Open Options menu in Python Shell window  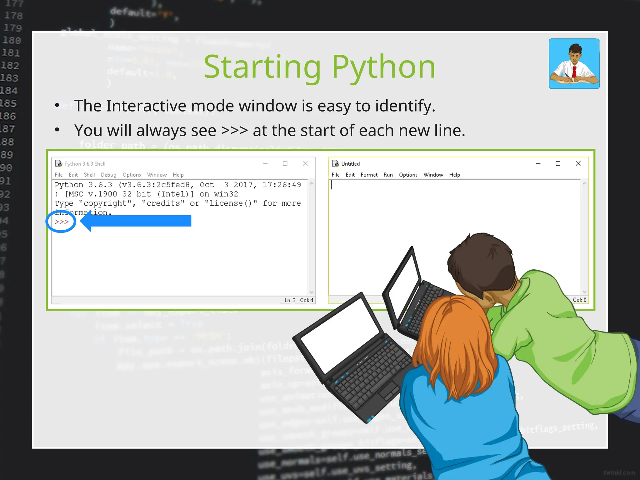[132, 175]
